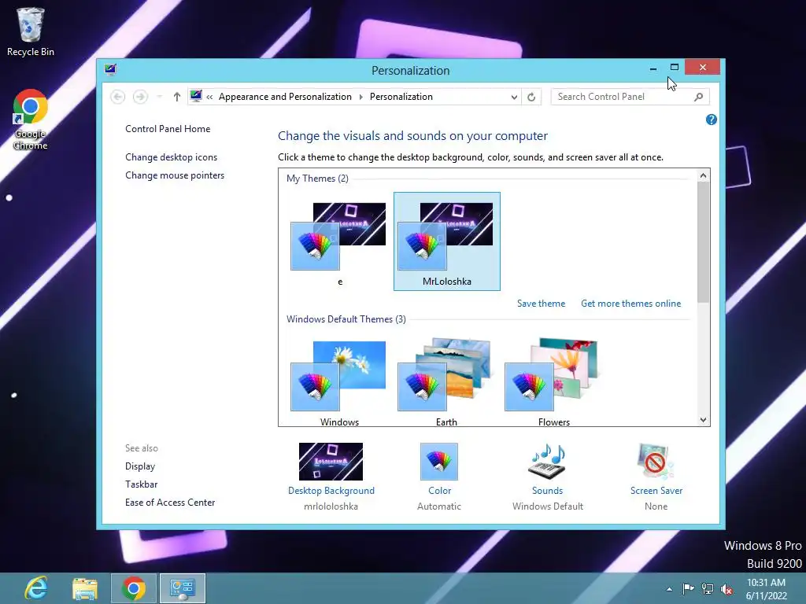This screenshot has height=604, width=806.
Task: Open recent locations dropdown arrow
Action: [x=159, y=97]
